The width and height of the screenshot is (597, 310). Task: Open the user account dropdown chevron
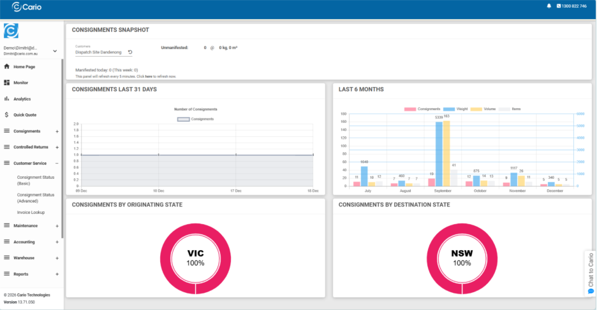click(x=55, y=51)
